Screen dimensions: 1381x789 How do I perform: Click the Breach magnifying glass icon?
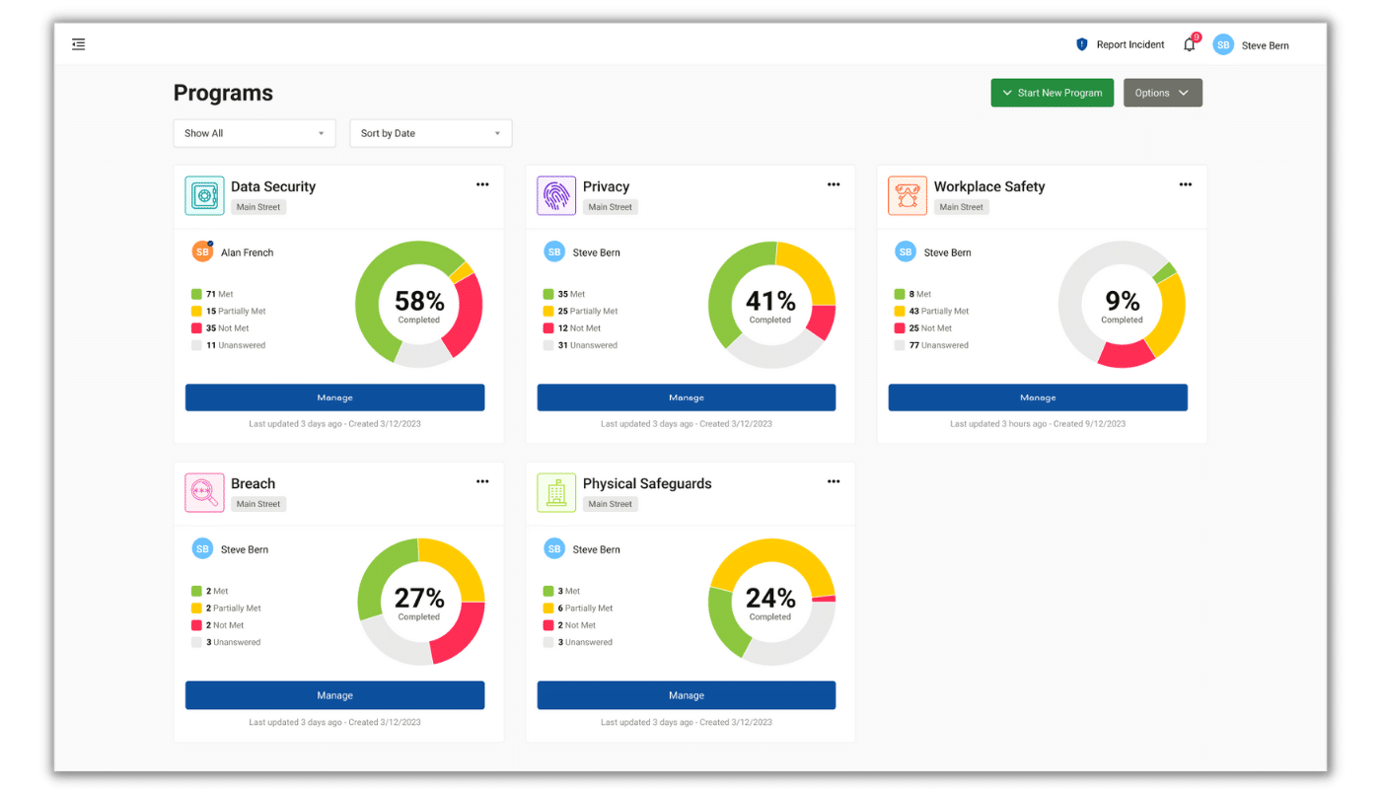coord(203,492)
